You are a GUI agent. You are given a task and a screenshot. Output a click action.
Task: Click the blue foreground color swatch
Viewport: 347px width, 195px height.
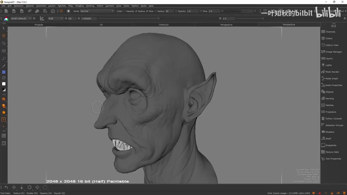click(x=4, y=72)
